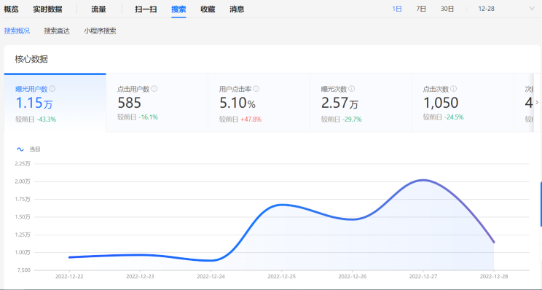Select the 1日 time range
Image resolution: width=542 pixels, height=290 pixels.
pos(397,9)
